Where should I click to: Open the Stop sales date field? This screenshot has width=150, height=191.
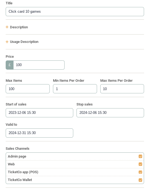pos(110,113)
